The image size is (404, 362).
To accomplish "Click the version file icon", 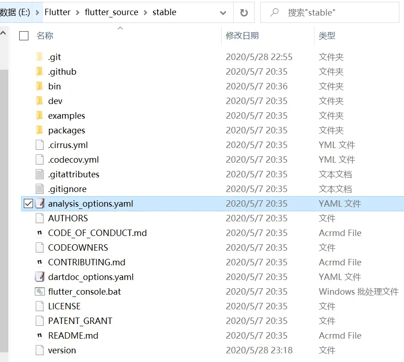I will click(x=39, y=350).
